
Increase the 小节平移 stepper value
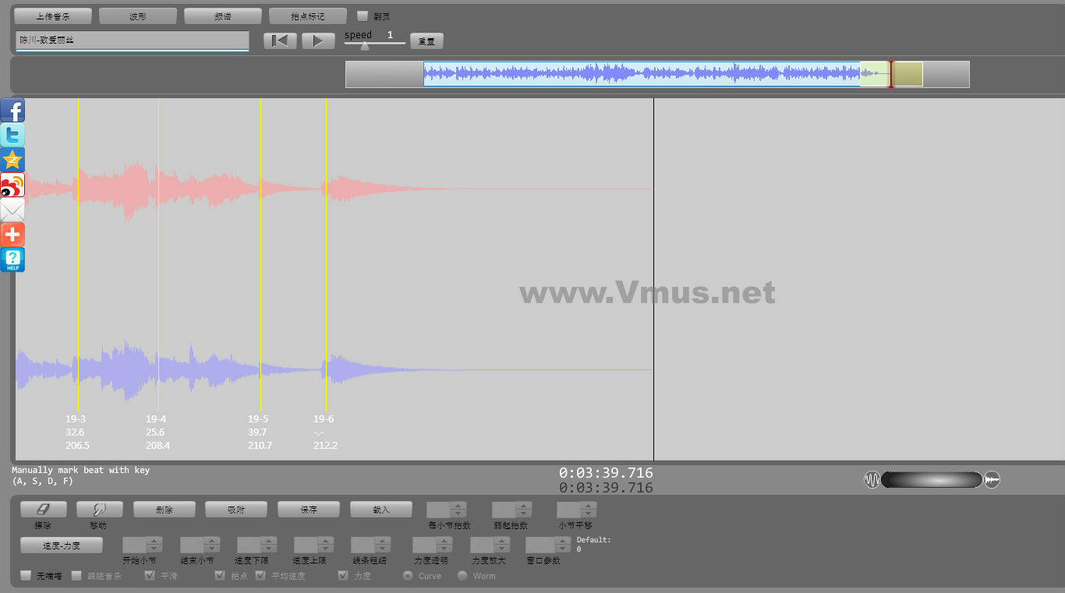pyautogui.click(x=589, y=506)
